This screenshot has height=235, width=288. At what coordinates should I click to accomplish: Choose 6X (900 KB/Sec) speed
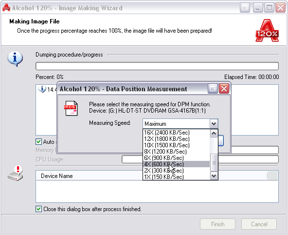(x=176, y=158)
